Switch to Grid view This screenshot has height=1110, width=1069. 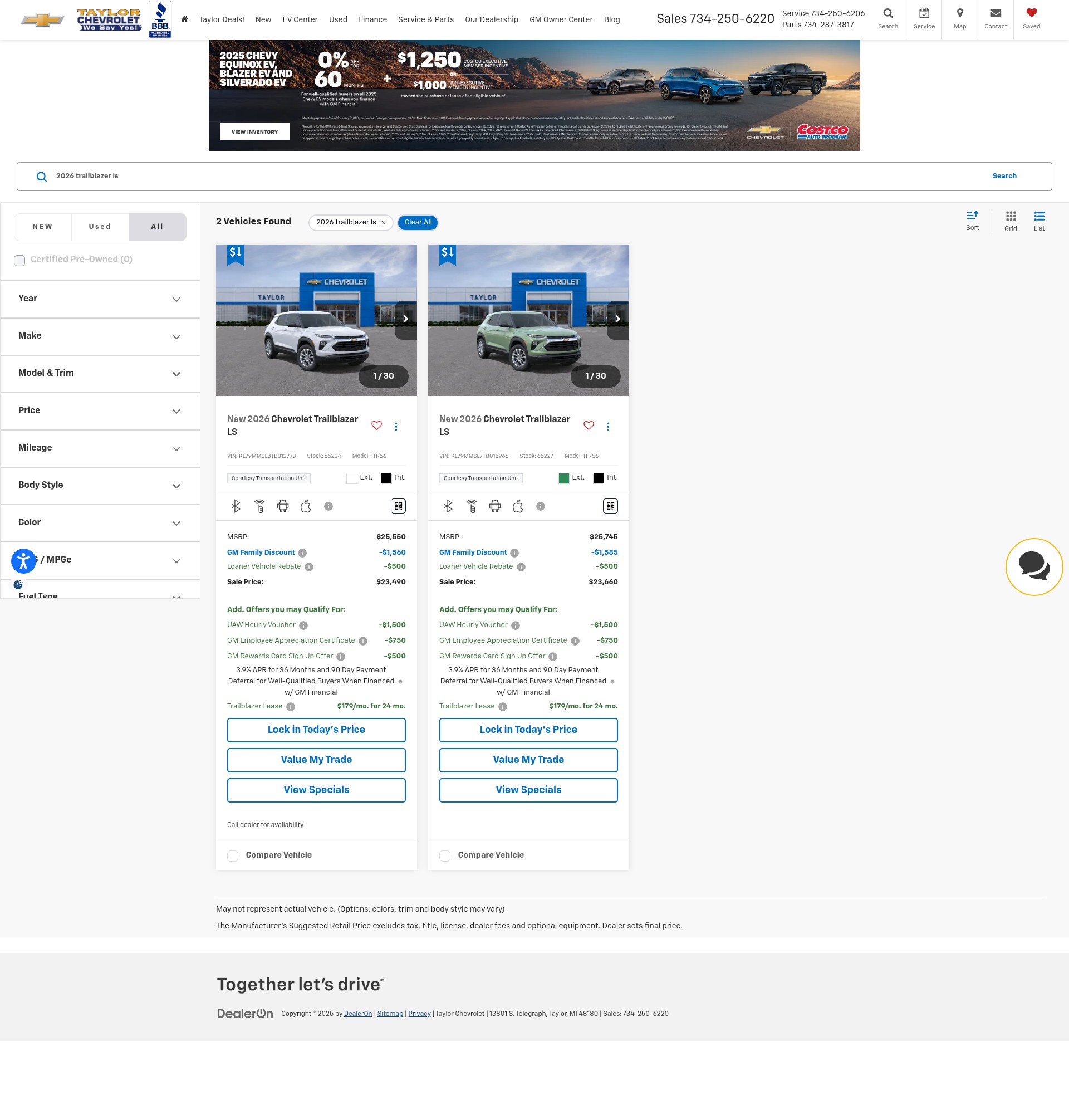(x=1010, y=221)
